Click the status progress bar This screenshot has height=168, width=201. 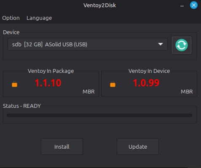[x=99, y=115]
